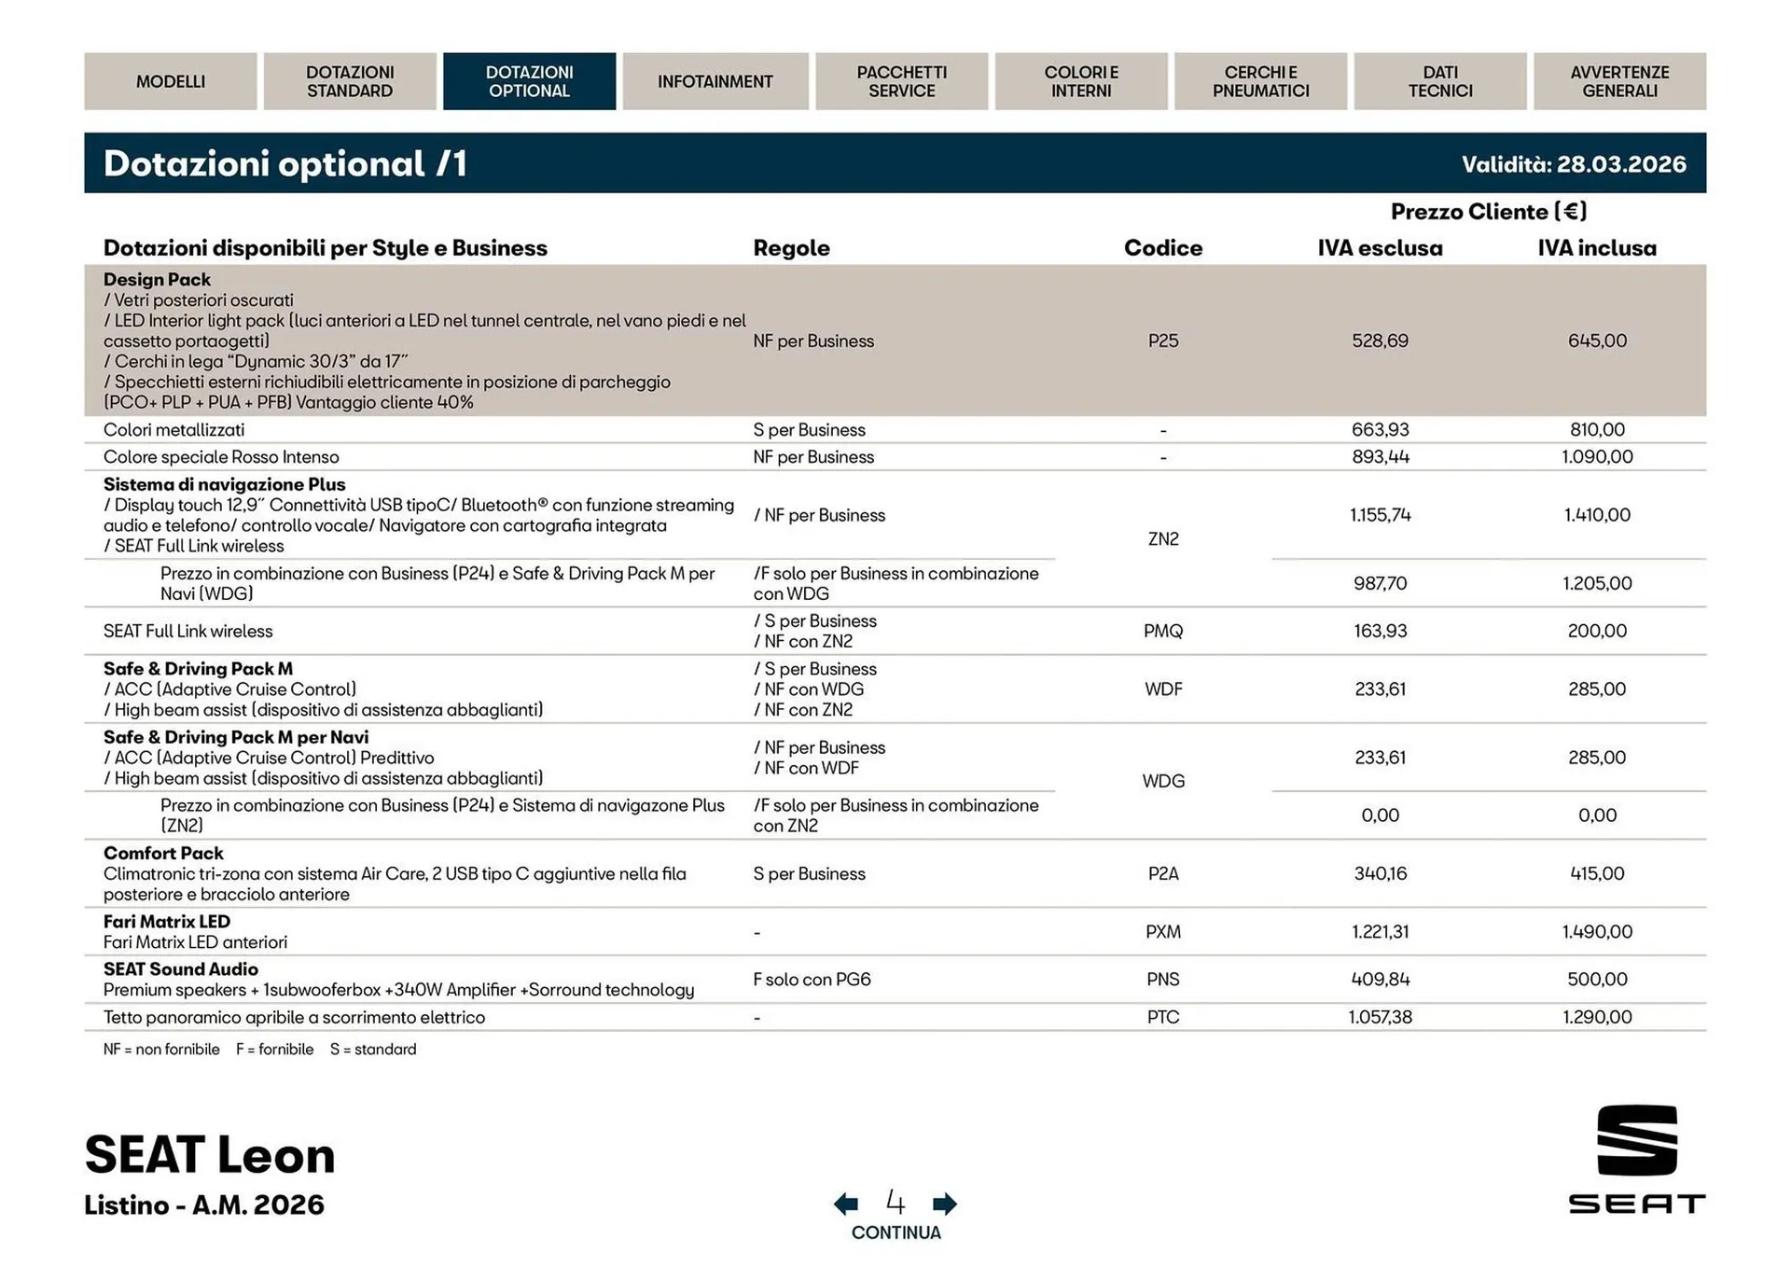Select the Codice column header
1791x1267 pixels.
tap(1163, 248)
